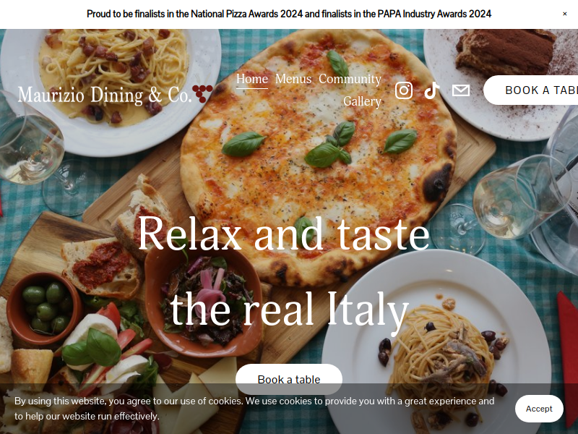The height and width of the screenshot is (434, 578).
Task: Click the header BOOK A TABLE button
Action: [531, 90]
